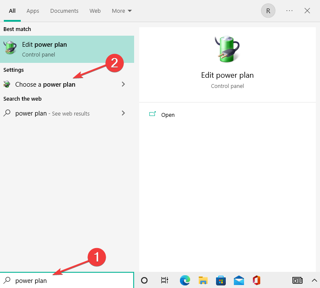The height and width of the screenshot is (288, 320).
Task: Click Open in the preview pane
Action: tap(168, 115)
